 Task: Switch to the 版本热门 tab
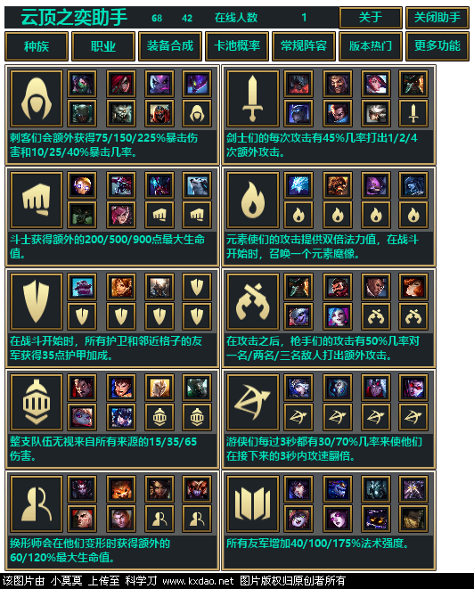[x=371, y=46]
